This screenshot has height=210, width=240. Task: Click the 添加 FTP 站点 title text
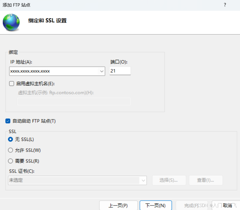[x=16, y=5]
